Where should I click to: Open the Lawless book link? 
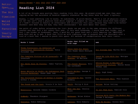tap(71, 102)
